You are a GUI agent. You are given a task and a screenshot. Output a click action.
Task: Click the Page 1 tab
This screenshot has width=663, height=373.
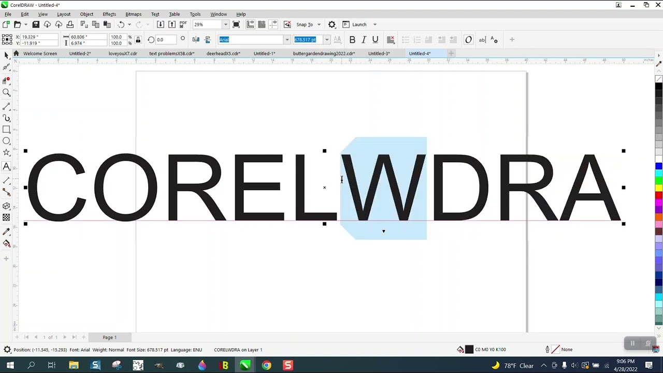point(109,337)
